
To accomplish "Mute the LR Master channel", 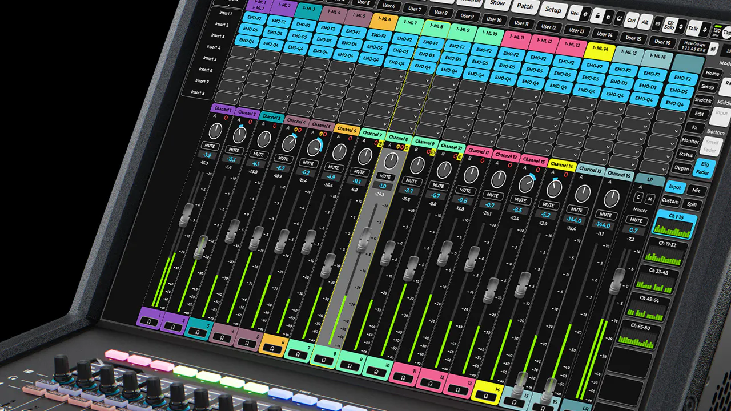I will point(636,220).
